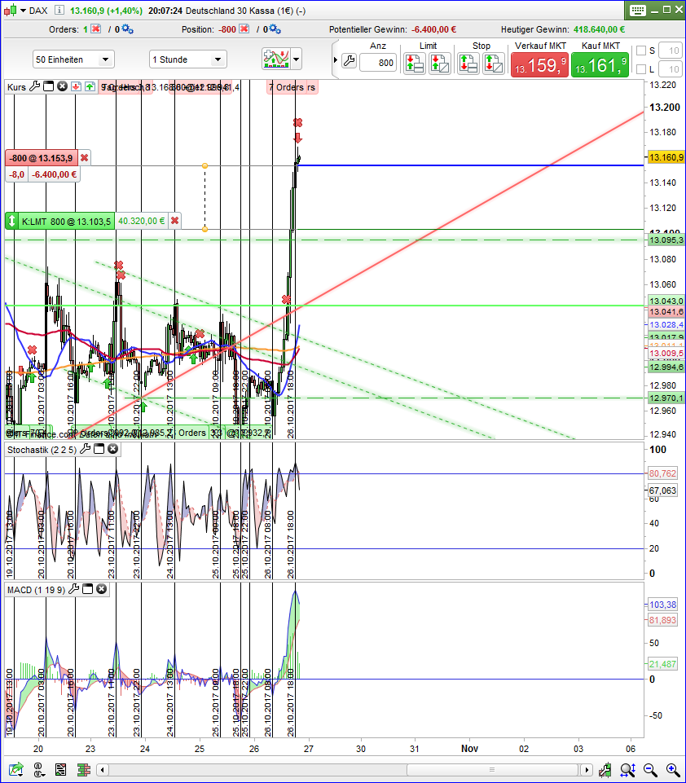Open the 50 Einheiten dropdown

pyautogui.click(x=73, y=59)
